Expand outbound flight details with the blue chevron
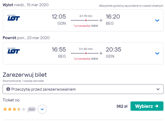This screenshot has width=165, height=121. tap(157, 20)
